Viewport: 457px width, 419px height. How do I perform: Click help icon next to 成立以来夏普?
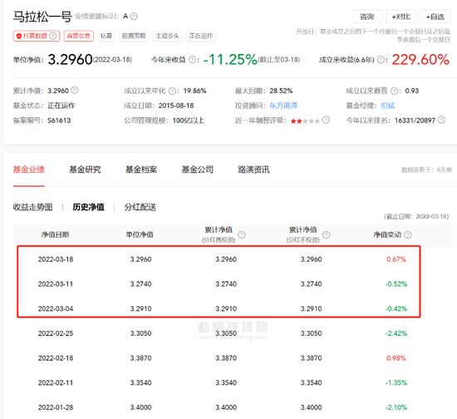click(x=395, y=91)
